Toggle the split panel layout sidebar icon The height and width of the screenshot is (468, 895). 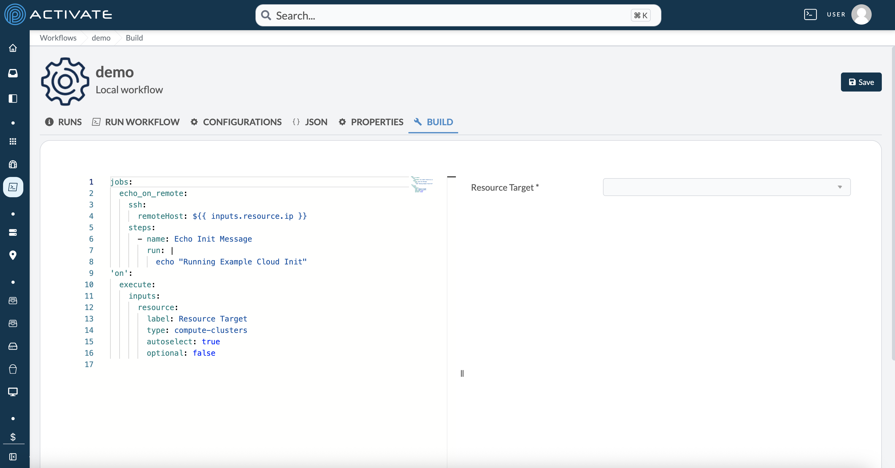coord(13,99)
